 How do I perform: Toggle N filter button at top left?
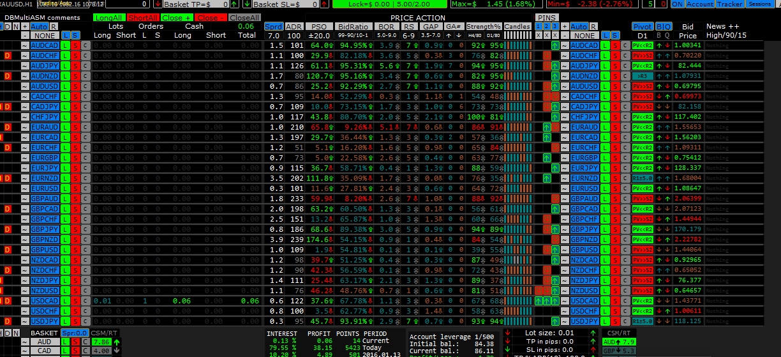point(15,27)
